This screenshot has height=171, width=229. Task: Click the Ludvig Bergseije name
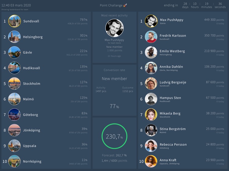173,82
